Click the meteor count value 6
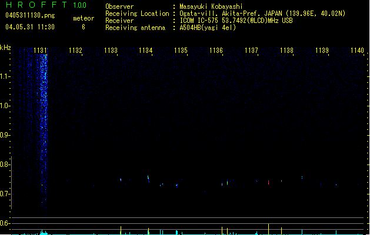The image size is (370, 235). [x=84, y=27]
